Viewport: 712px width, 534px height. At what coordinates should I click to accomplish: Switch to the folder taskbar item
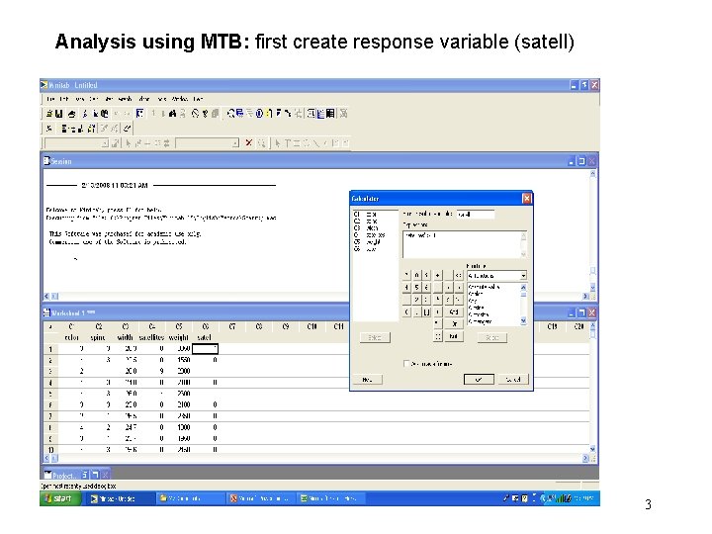coord(189,498)
